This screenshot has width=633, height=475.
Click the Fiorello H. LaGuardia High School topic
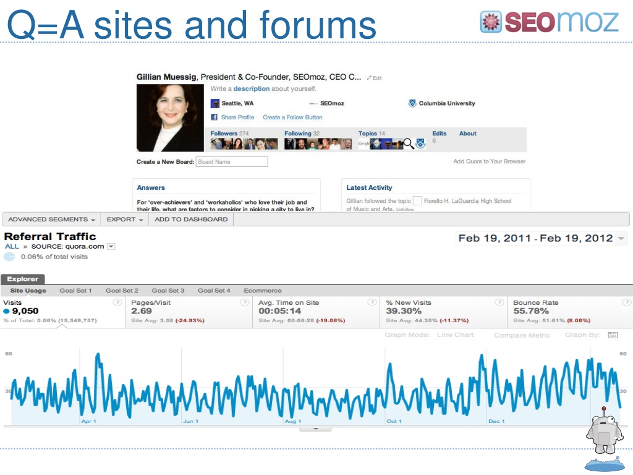(467, 201)
